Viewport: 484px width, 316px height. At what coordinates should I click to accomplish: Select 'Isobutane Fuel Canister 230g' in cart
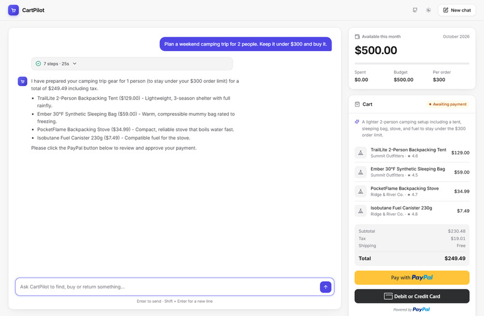point(401,208)
